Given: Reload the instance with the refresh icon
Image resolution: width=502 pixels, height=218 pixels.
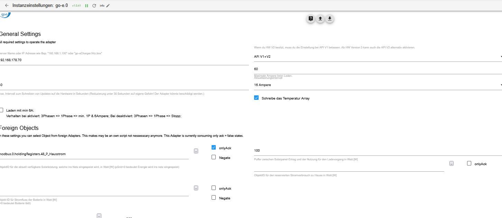Looking at the screenshot, I should 94,6.
